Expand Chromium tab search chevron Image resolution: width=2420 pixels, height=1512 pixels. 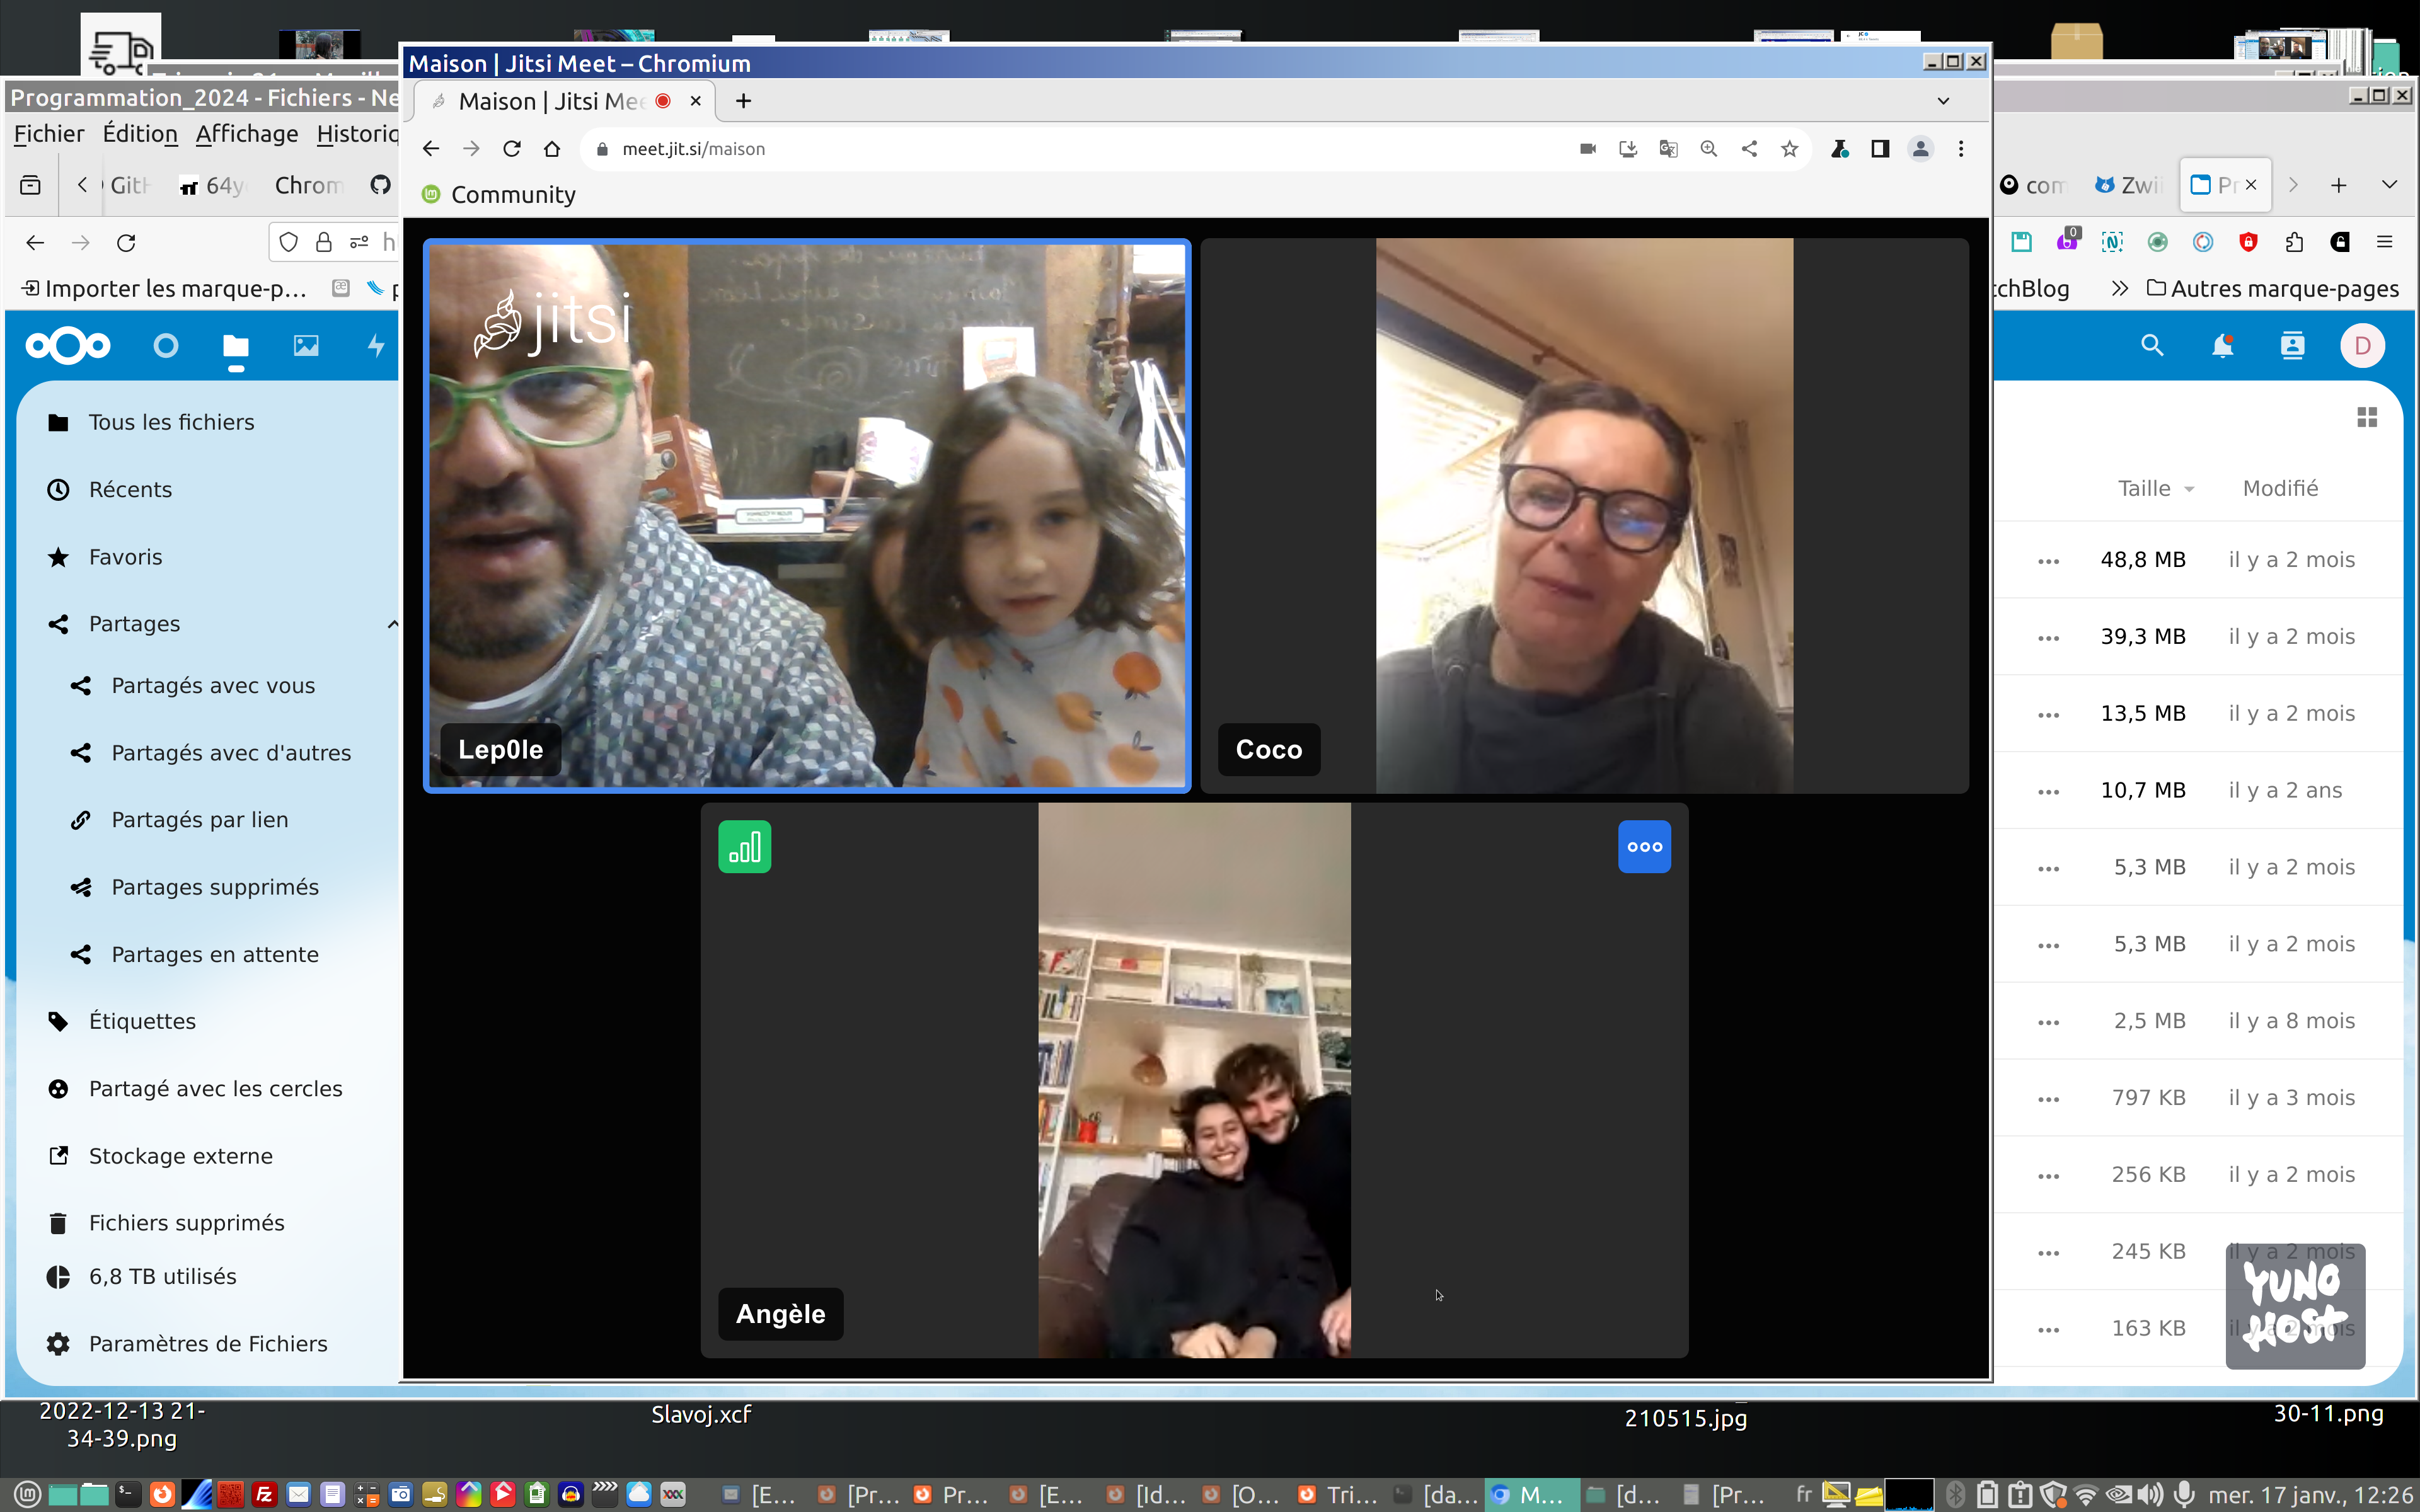click(x=1942, y=101)
